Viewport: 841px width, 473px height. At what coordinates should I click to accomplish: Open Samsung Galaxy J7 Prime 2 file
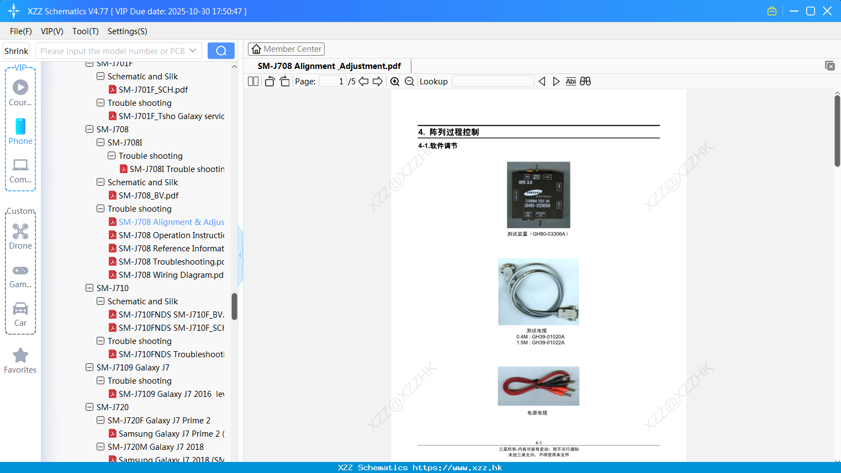[166, 433]
